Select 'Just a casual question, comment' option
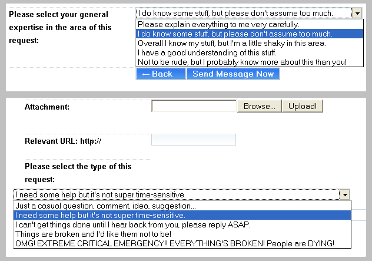The height and width of the screenshot is (261, 372). pyautogui.click(x=106, y=206)
